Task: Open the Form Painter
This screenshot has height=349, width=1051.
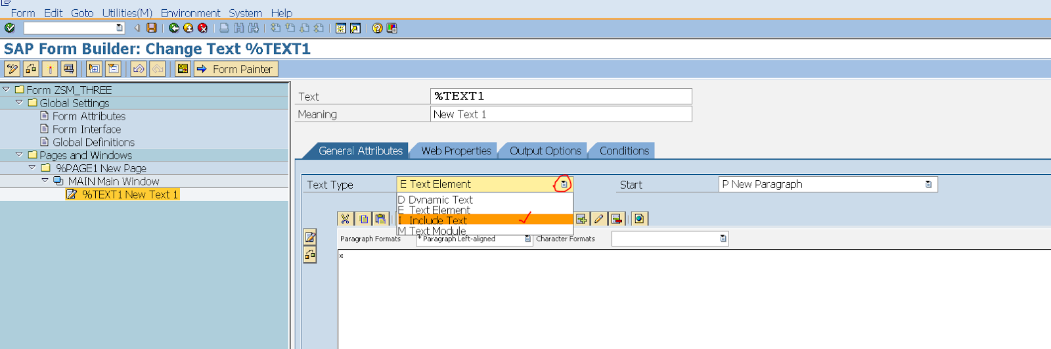Action: coord(236,68)
